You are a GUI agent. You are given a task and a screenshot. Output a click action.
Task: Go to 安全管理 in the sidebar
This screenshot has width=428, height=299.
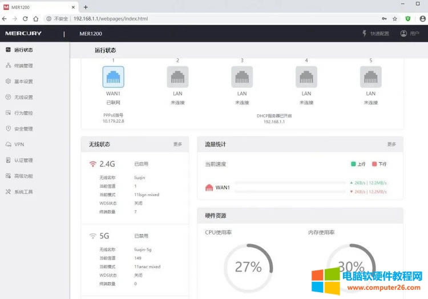23,129
